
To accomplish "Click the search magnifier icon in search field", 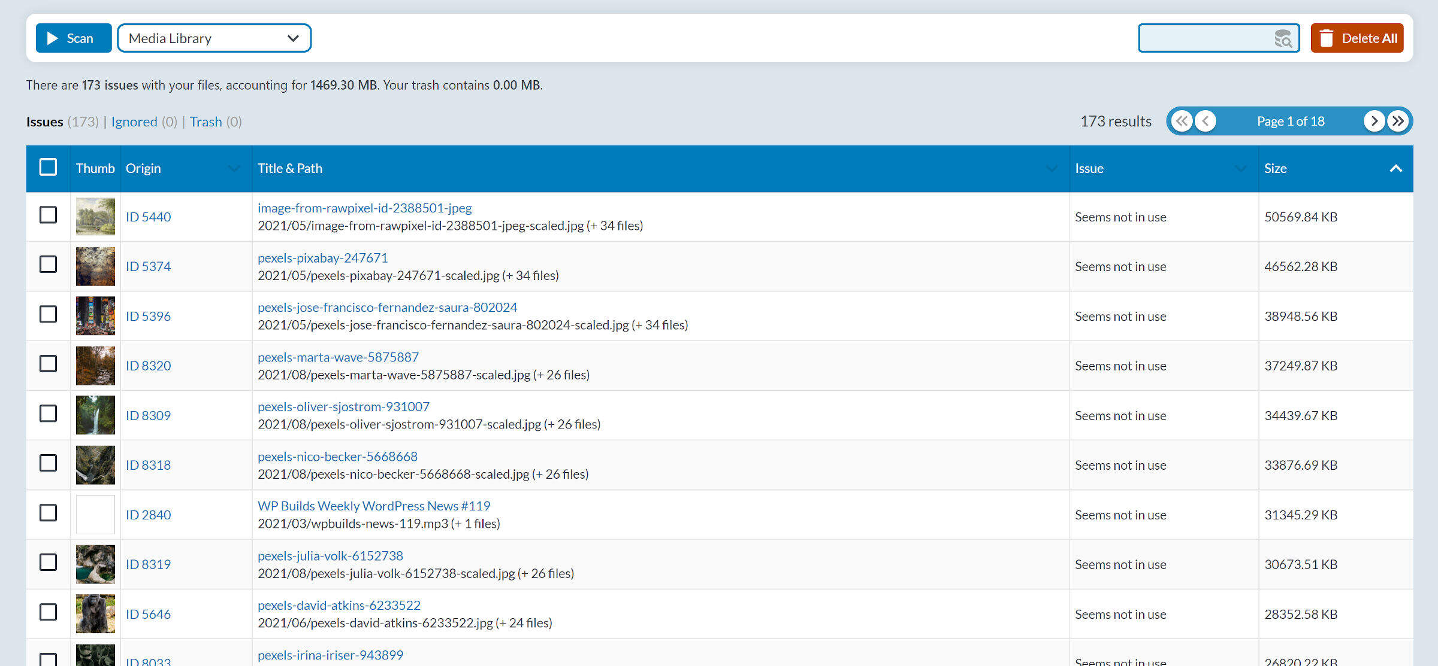I will coord(1282,39).
